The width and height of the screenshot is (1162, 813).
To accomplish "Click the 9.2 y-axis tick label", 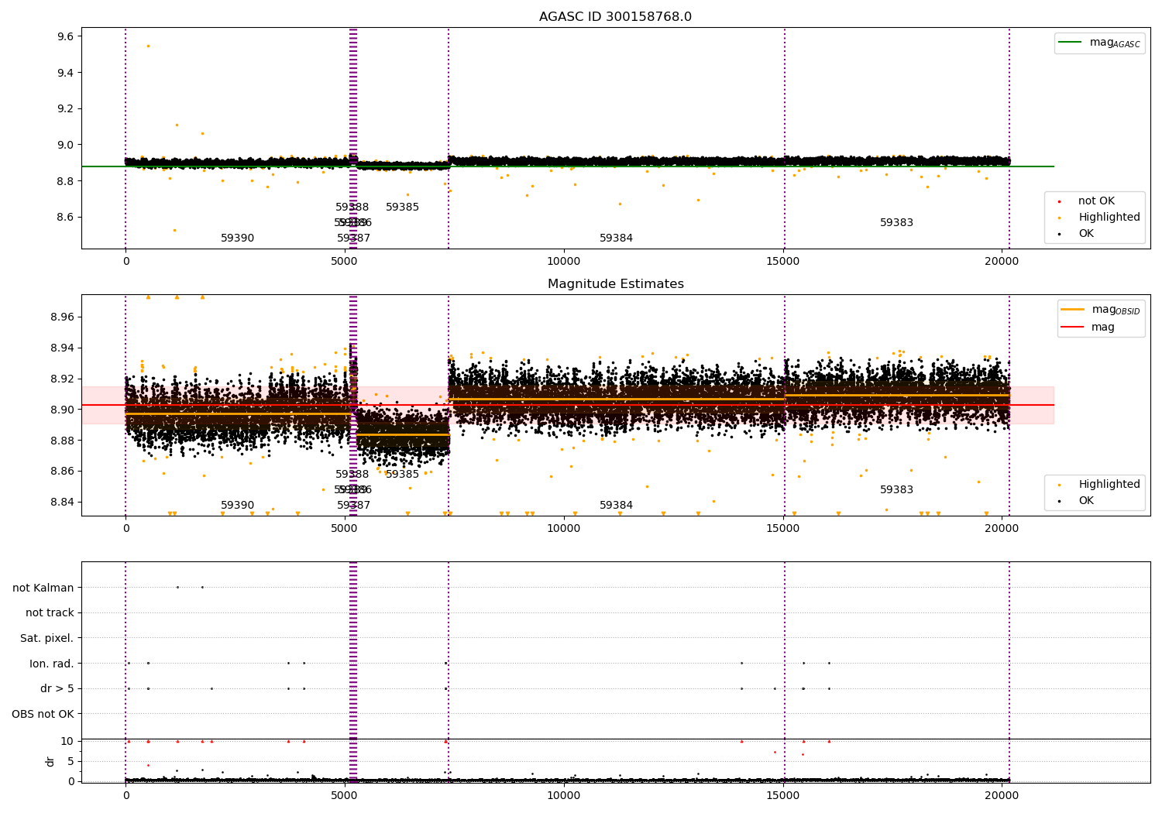I will point(66,109).
